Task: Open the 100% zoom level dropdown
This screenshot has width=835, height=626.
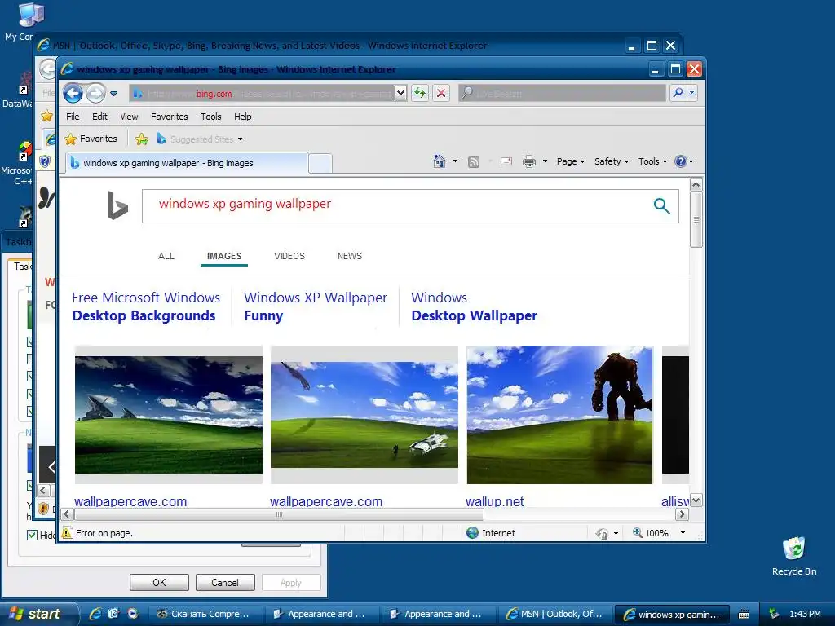Action: [x=683, y=533]
